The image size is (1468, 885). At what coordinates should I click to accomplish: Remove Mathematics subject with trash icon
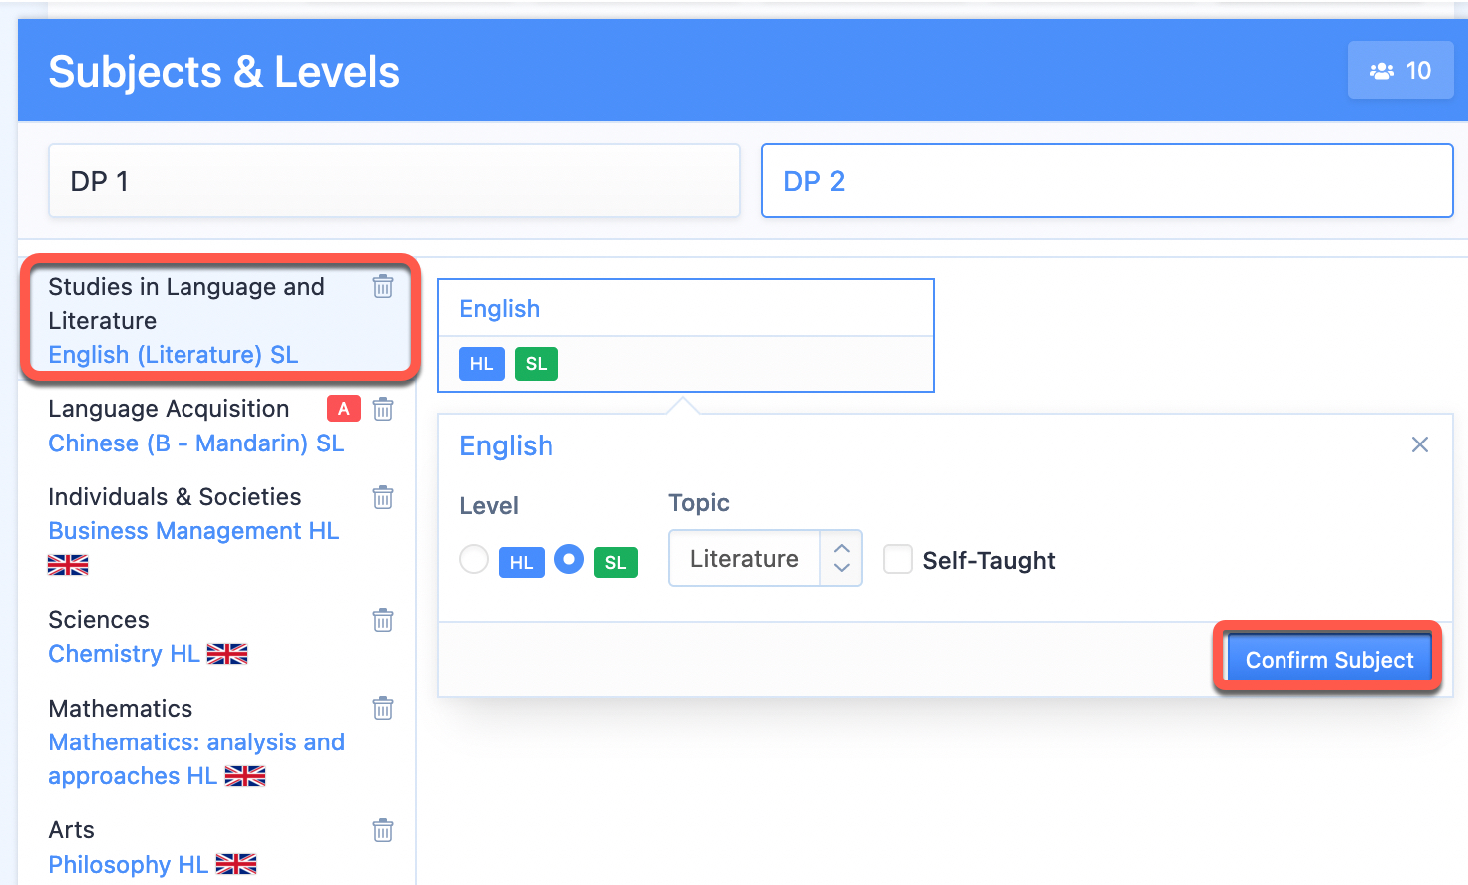coord(383,709)
